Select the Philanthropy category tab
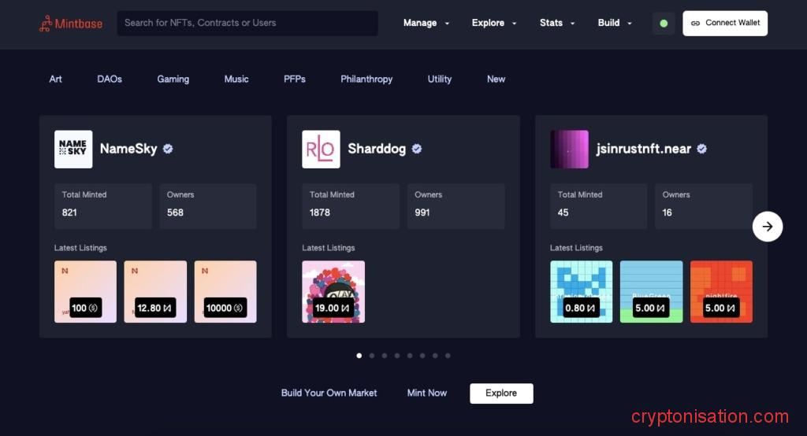Viewport: 807px width, 436px height. coord(366,79)
